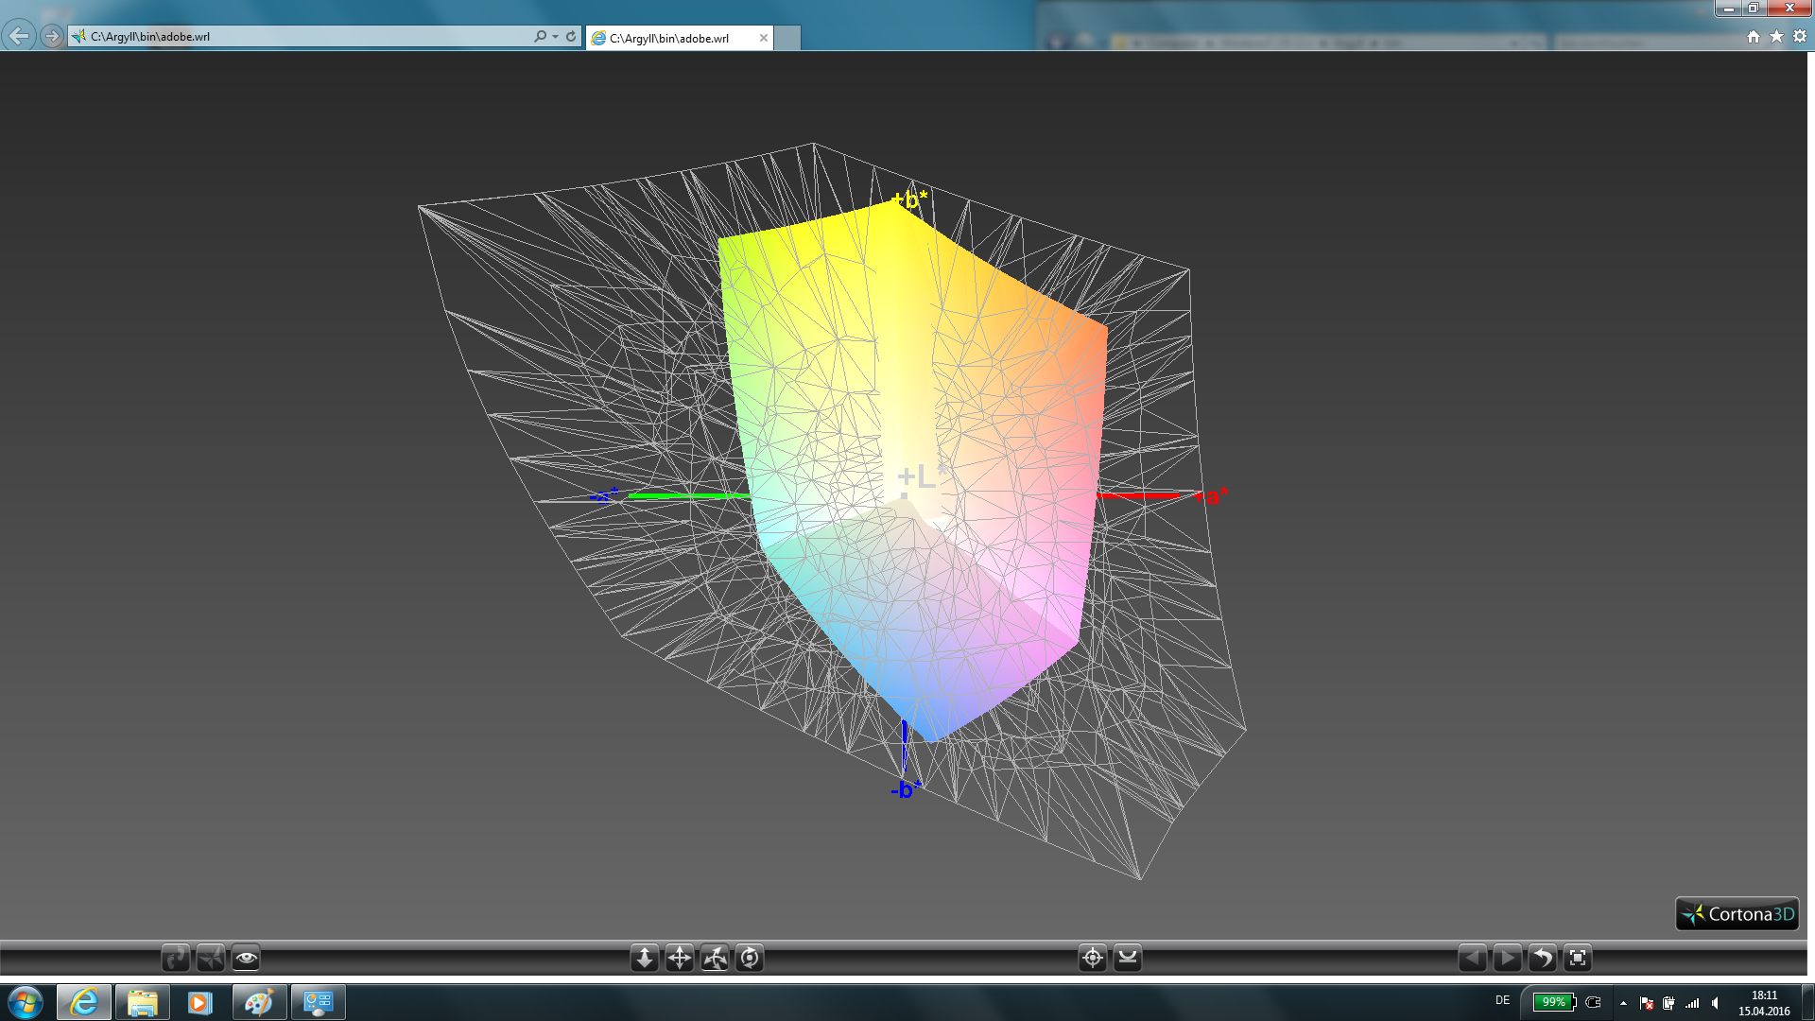
Task: Click the Cortona3D logo link
Action: tap(1737, 914)
